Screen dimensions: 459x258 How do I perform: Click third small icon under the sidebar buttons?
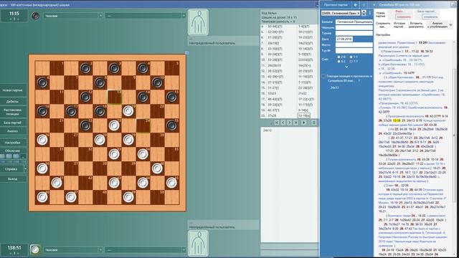(x=16, y=156)
